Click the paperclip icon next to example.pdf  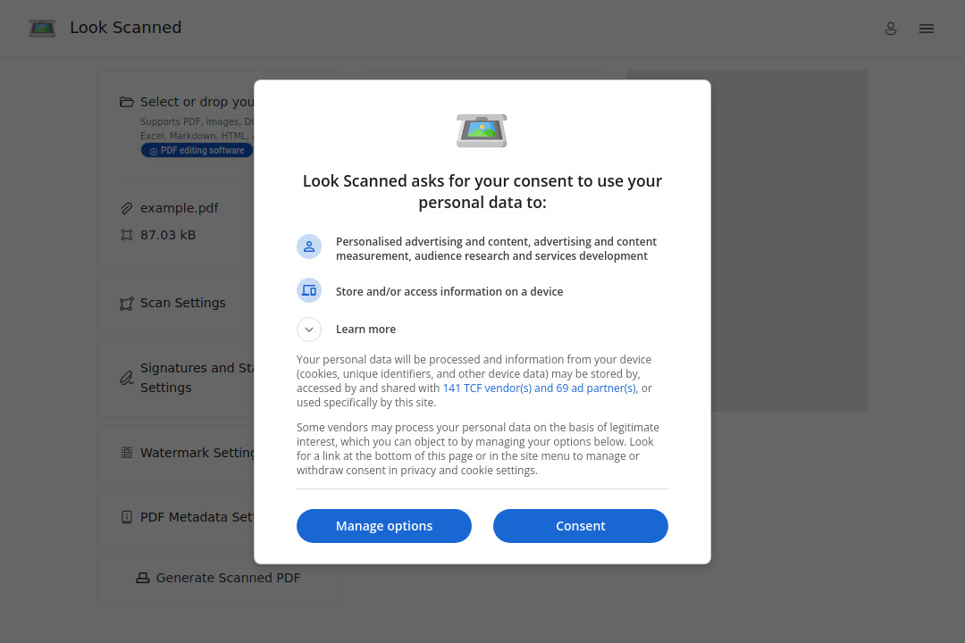click(x=126, y=207)
